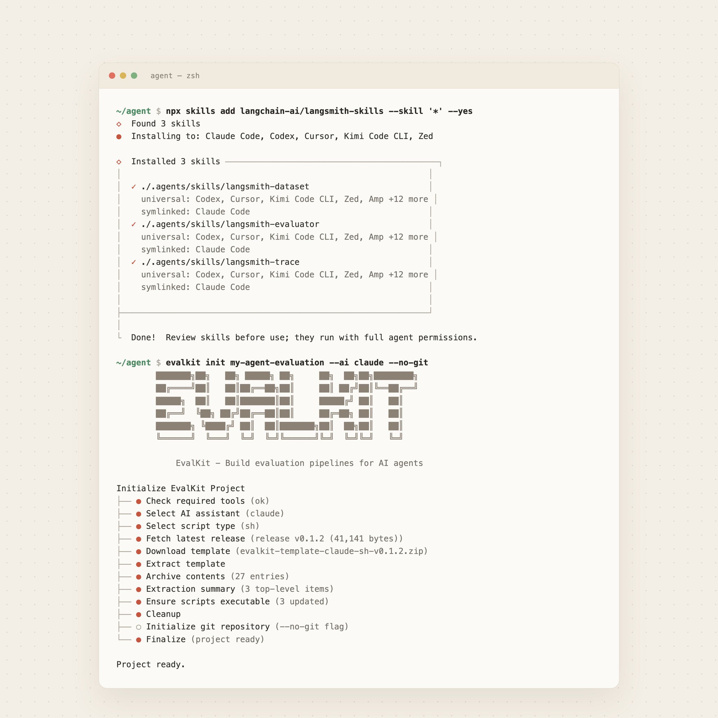Click the 'EvalKit — Build evaluation pipelines' tagline
The height and width of the screenshot is (718, 718).
299,463
